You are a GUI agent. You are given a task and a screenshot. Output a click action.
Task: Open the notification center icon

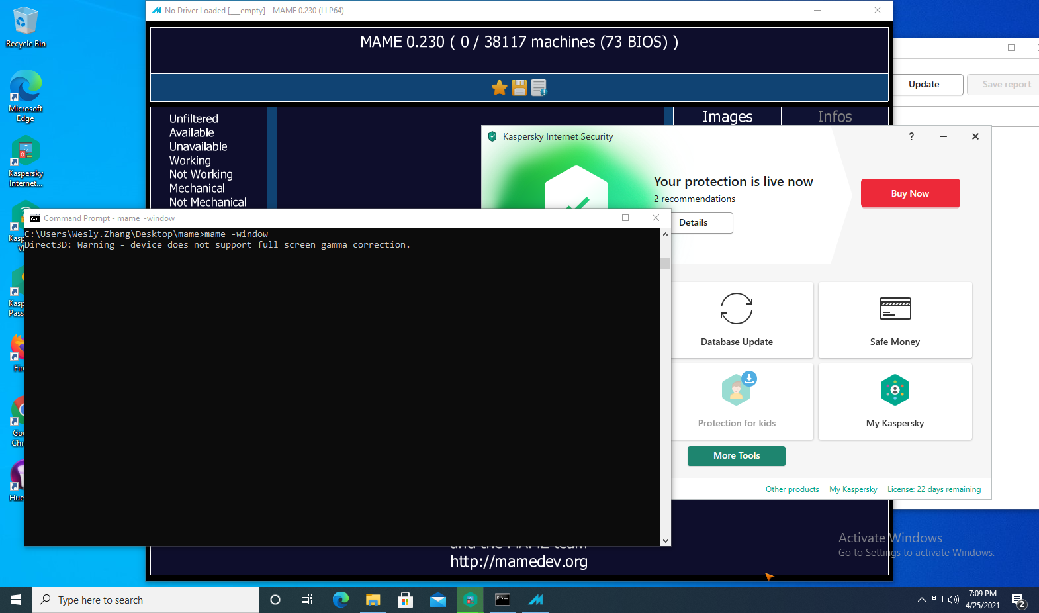click(x=1018, y=600)
